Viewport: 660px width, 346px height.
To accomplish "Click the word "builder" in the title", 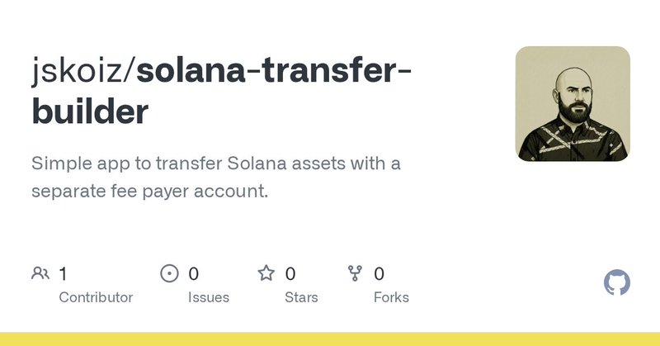I will point(90,111).
